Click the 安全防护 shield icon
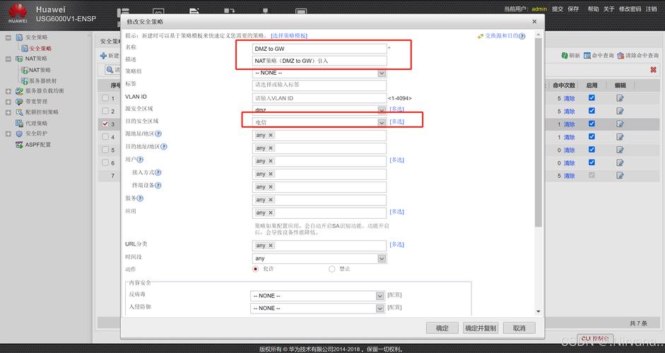Image resolution: width=665 pixels, height=353 pixels. (19, 133)
